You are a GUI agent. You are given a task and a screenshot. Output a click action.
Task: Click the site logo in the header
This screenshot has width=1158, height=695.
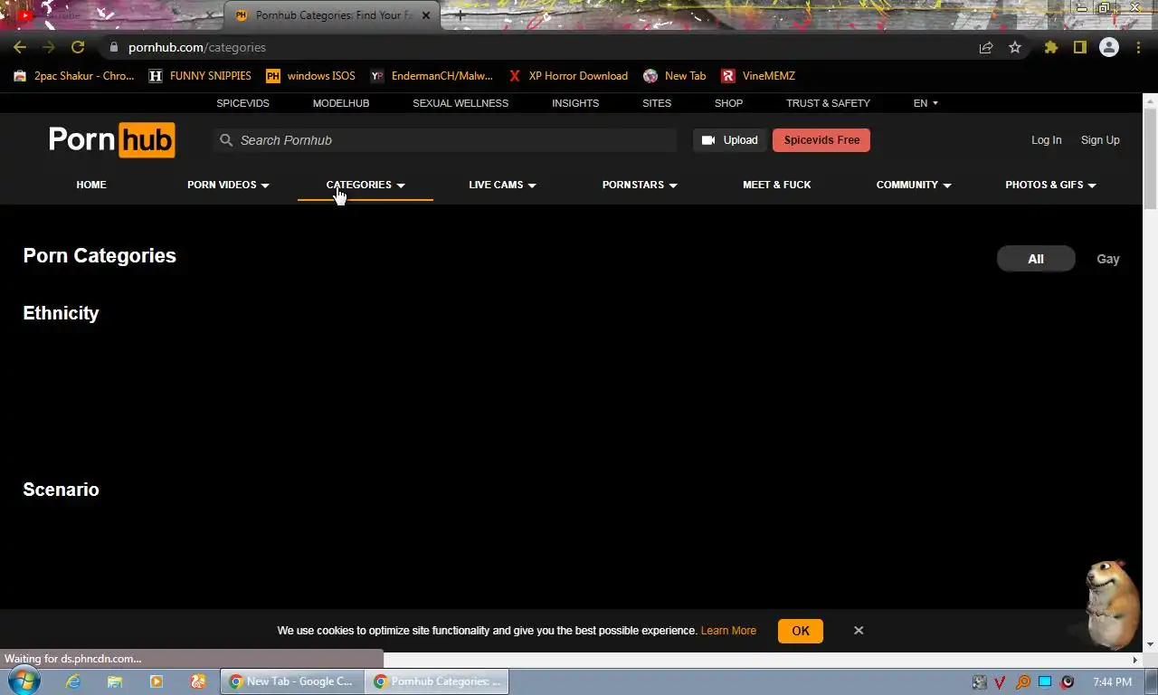click(111, 140)
